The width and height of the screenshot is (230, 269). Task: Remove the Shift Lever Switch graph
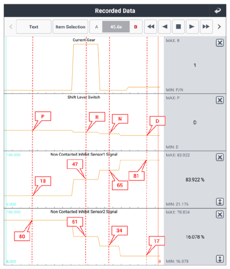220,100
